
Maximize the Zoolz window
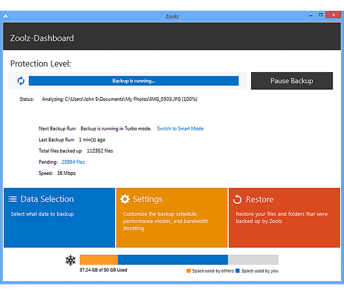[321, 15]
